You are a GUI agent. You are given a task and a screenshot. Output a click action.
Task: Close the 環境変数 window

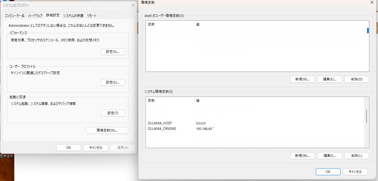(372, 3)
